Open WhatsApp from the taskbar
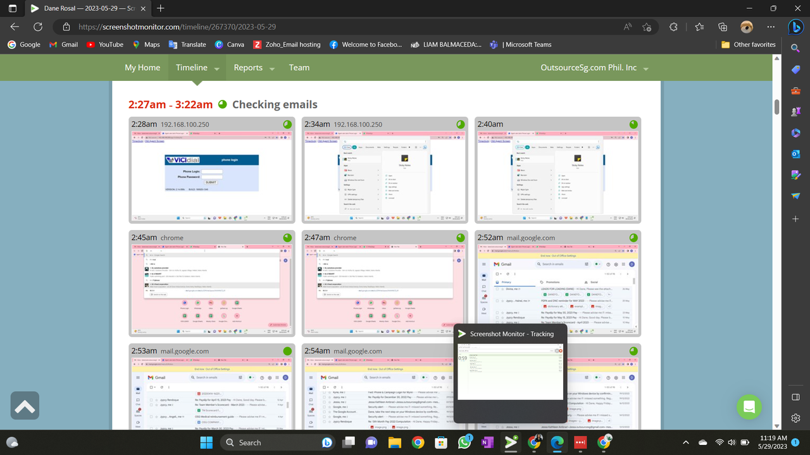Image resolution: width=810 pixels, height=455 pixels. pyautogui.click(x=464, y=442)
